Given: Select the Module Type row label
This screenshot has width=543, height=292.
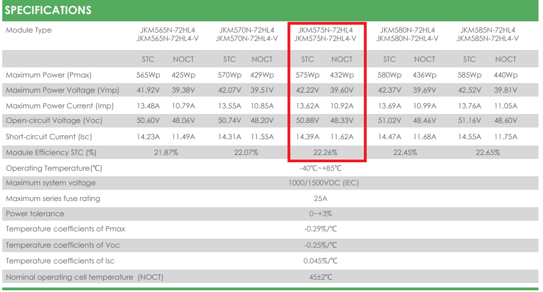Looking at the screenshot, I should (x=29, y=30).
